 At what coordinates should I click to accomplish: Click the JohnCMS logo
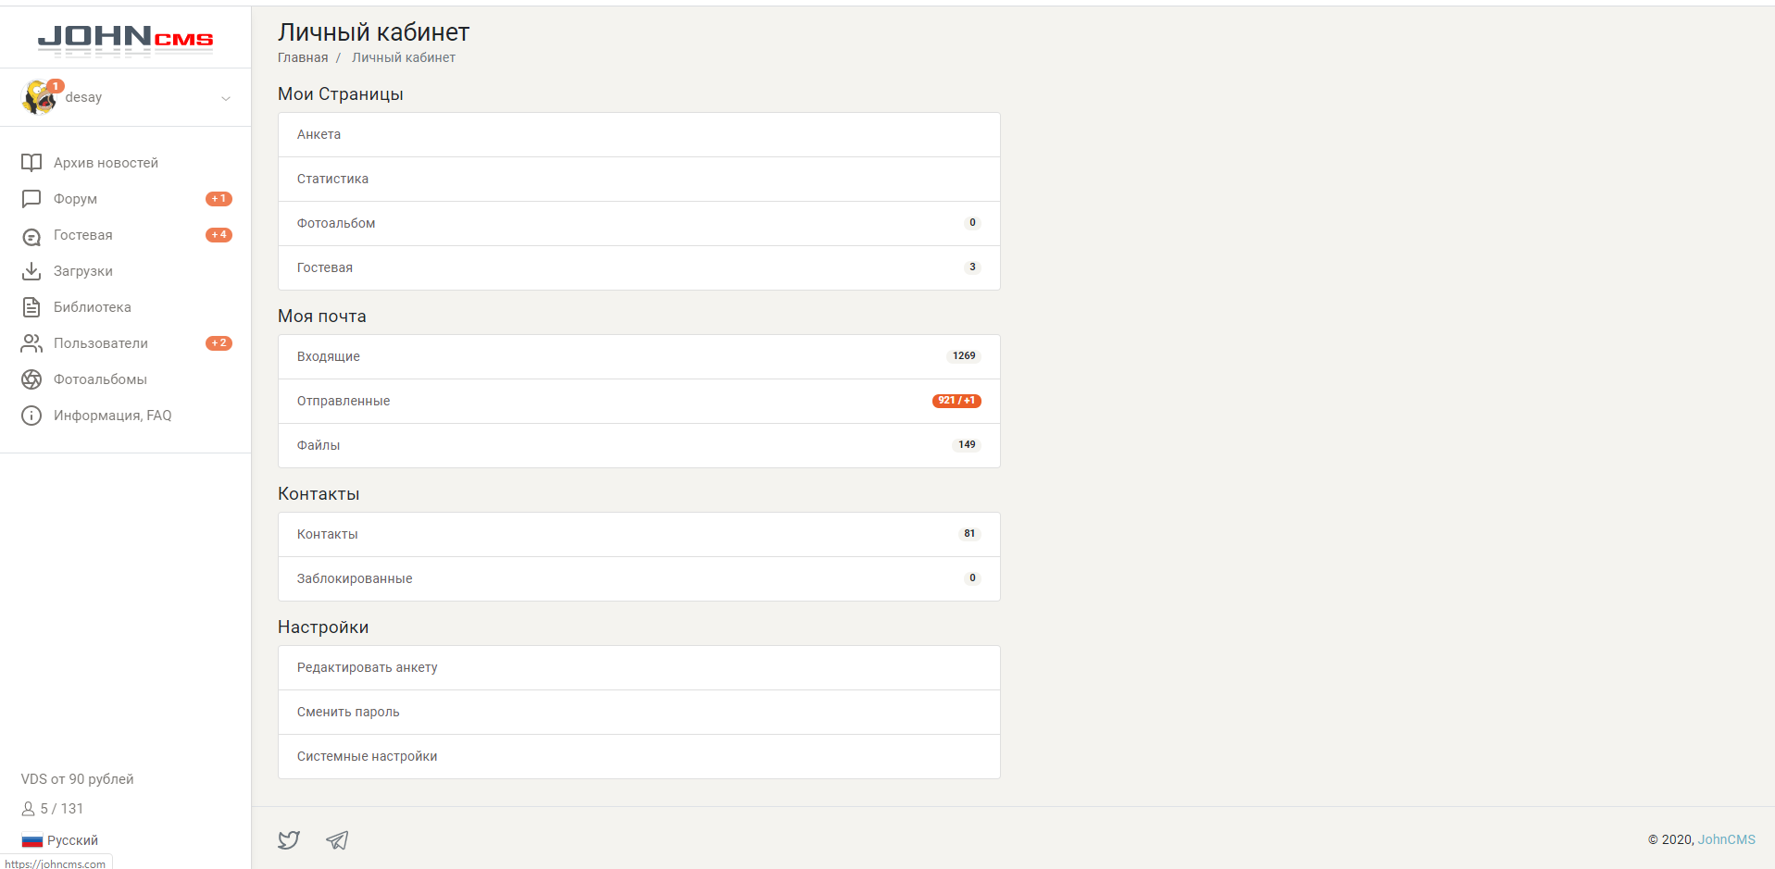[x=125, y=39]
